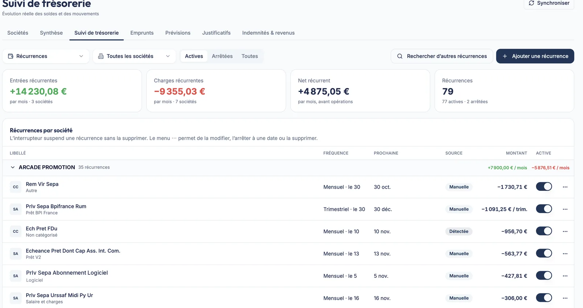Viewport: 583px width, 308px height.
Task: Click Rechercher d'autres récurrences
Action: pos(442,56)
